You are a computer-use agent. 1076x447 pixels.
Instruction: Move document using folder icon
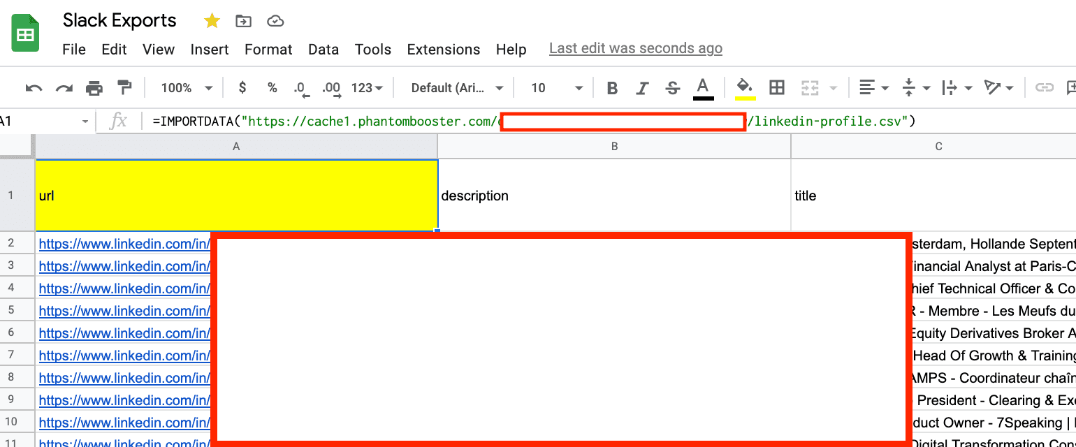coord(243,21)
